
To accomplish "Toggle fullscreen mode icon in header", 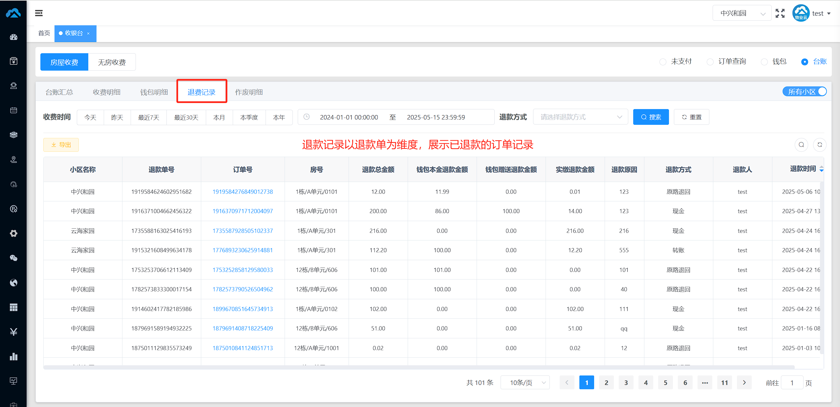I will (x=780, y=13).
